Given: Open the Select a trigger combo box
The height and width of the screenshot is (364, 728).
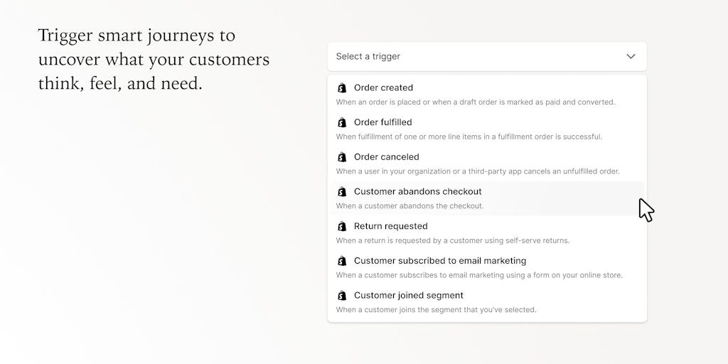Looking at the screenshot, I should coord(476,56).
